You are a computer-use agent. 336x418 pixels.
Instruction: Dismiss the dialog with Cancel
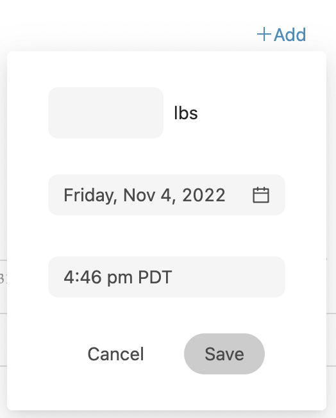pyautogui.click(x=115, y=354)
